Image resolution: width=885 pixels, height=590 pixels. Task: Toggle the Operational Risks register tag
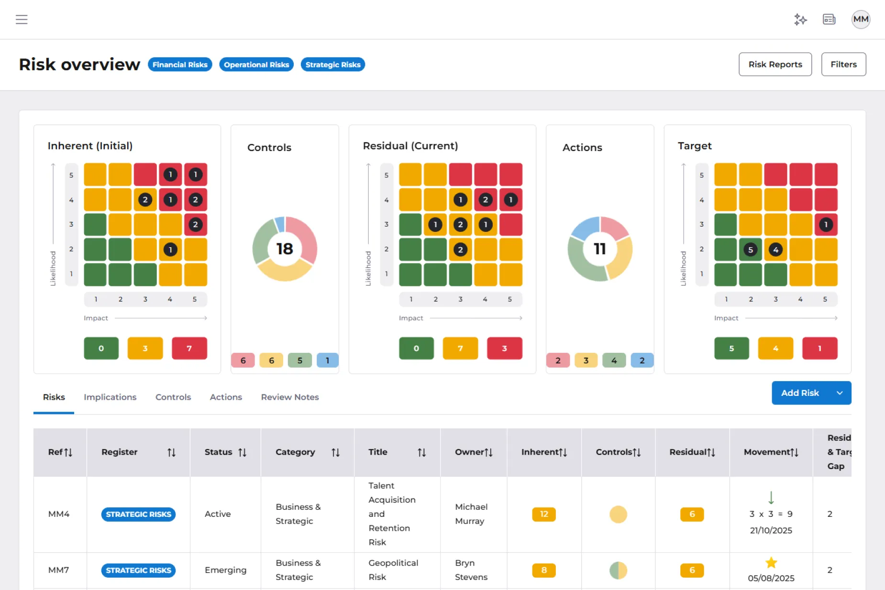point(256,65)
